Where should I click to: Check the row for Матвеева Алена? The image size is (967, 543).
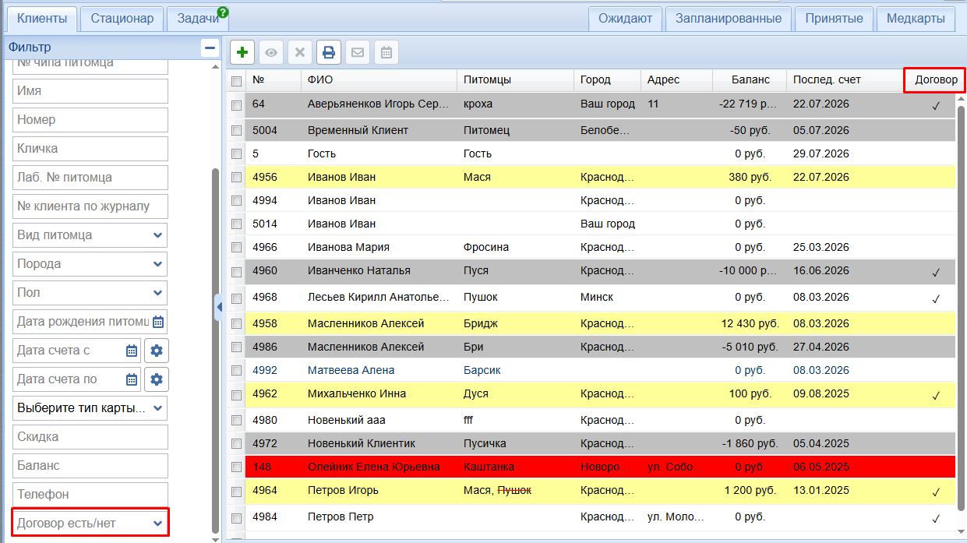[x=237, y=371]
